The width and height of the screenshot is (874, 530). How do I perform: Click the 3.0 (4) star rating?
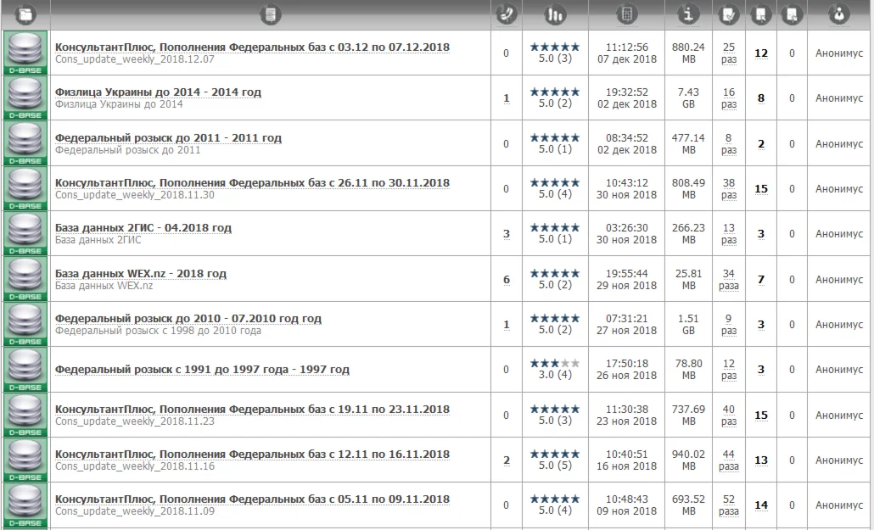pyautogui.click(x=555, y=369)
